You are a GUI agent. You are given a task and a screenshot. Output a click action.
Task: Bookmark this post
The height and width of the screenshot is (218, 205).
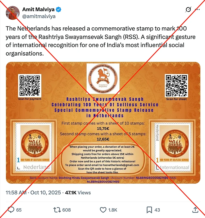click(149, 210)
